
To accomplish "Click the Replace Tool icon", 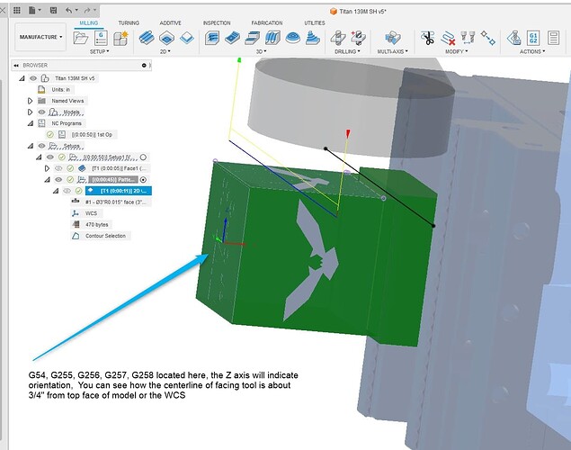I will click(x=468, y=38).
